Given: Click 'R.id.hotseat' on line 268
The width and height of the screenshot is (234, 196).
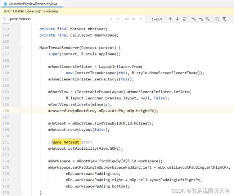Looking at the screenshot, I should coord(136,123).
